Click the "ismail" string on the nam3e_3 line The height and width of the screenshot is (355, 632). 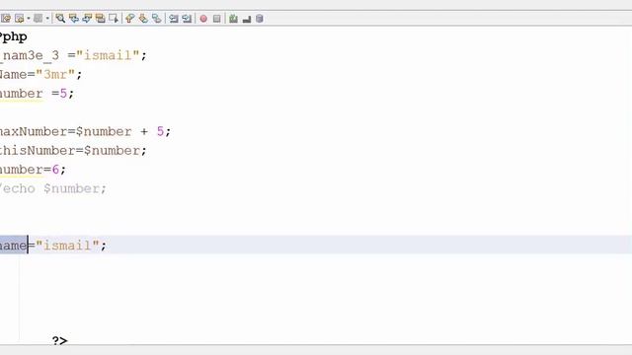point(108,55)
